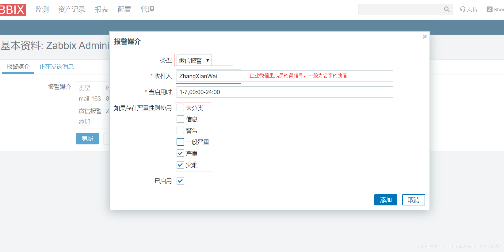
Task: Uncheck the 灾难 severity checkbox
Action: [x=181, y=165]
